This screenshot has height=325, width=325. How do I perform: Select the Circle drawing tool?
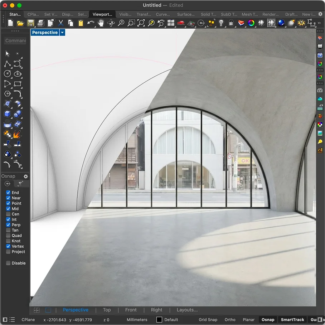[8, 74]
